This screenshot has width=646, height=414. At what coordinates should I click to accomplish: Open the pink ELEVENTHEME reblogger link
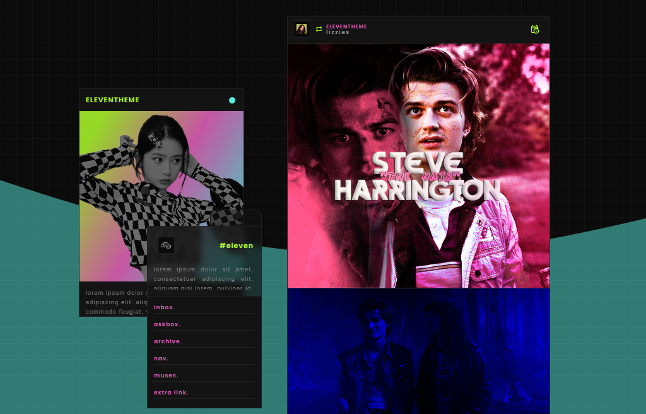click(346, 27)
